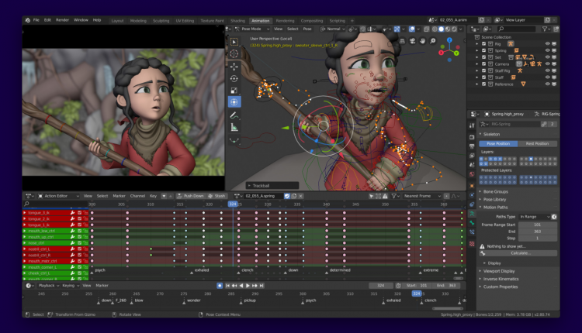Screen dimensions: 582x333
Task: Select the Annotate pencil tool
Action: click(234, 115)
